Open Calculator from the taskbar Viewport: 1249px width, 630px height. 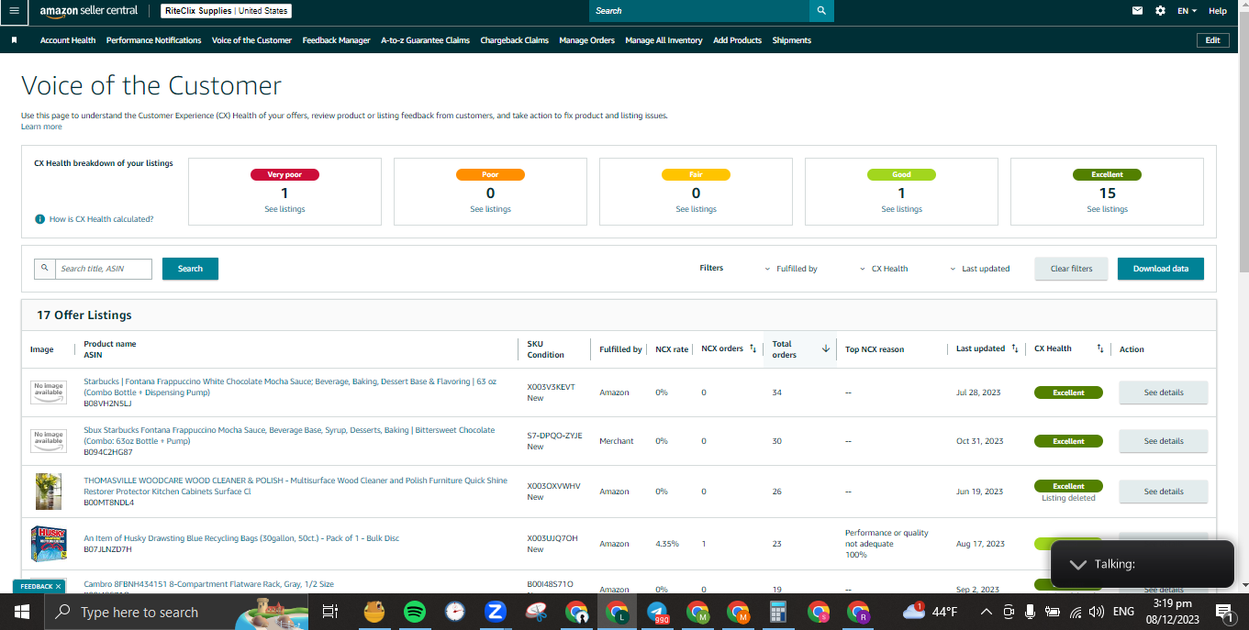(x=778, y=612)
